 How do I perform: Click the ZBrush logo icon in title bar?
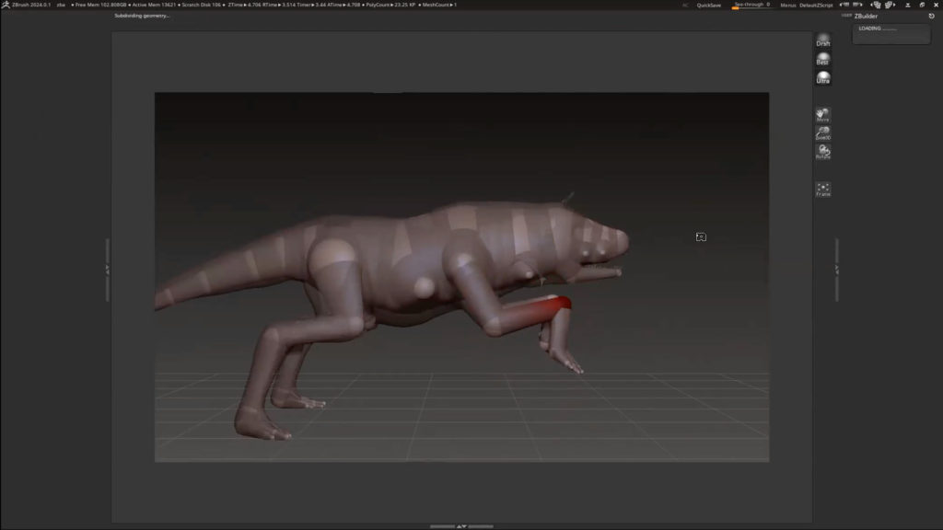(6, 5)
